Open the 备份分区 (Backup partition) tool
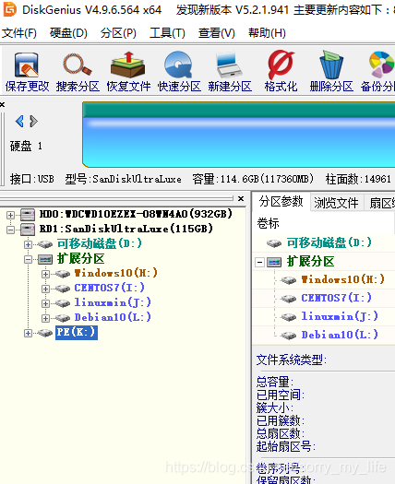Screen dimensions: 395x484 378,72
